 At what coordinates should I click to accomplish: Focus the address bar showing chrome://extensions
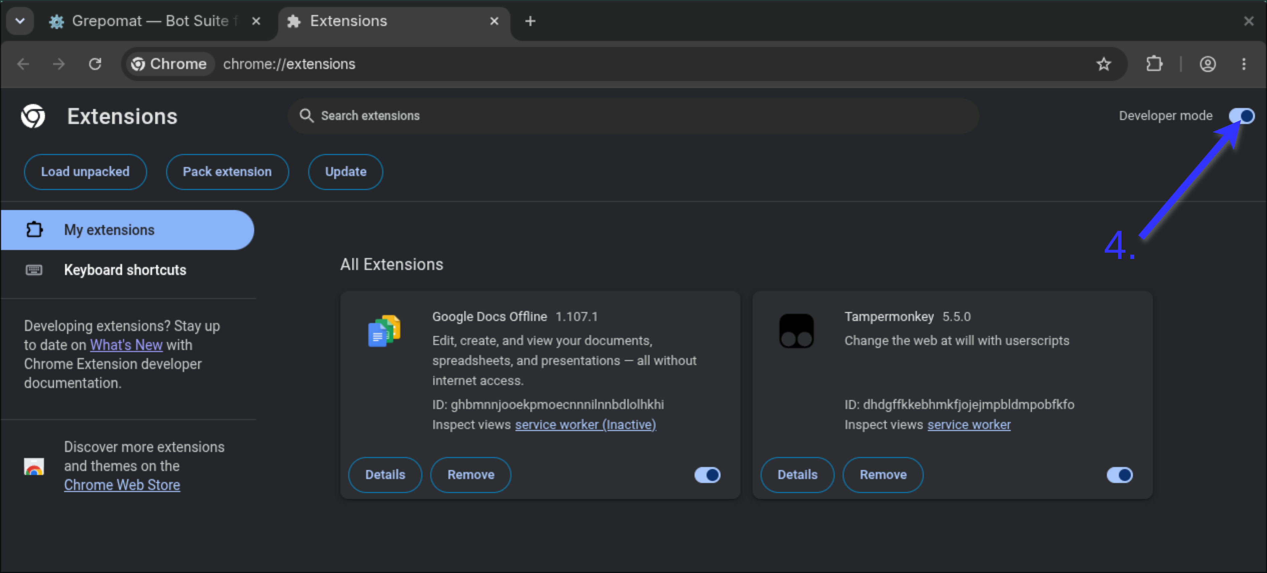point(624,64)
